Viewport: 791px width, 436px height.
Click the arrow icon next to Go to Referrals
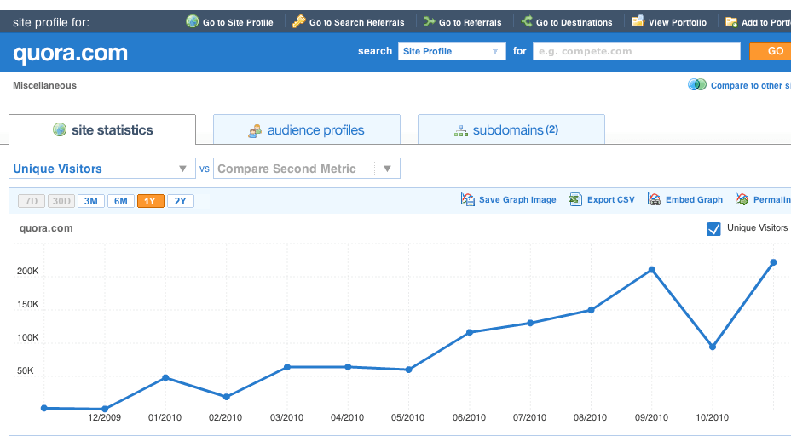[x=430, y=21]
